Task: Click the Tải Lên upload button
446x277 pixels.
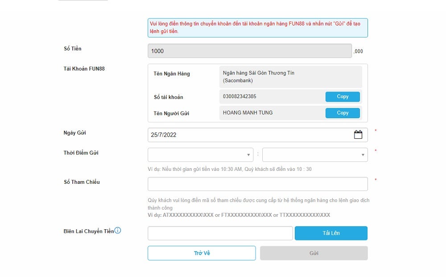Action: (331, 233)
